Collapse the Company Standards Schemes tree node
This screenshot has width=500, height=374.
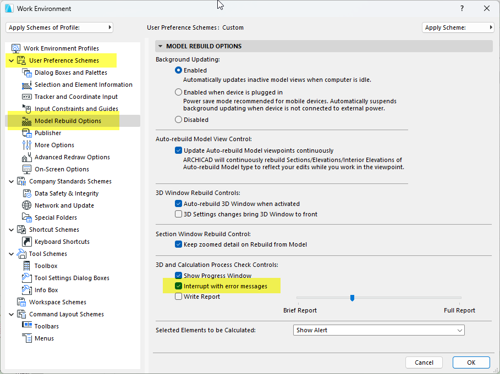point(12,181)
